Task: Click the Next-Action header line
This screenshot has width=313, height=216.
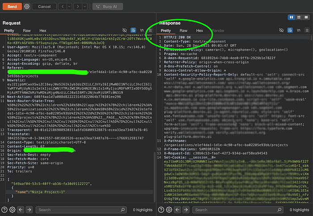Action: (x=64, y=97)
